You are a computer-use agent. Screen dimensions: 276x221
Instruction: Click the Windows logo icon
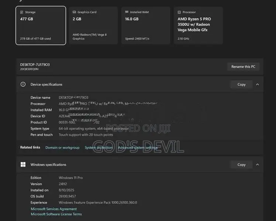[x=23, y=164]
